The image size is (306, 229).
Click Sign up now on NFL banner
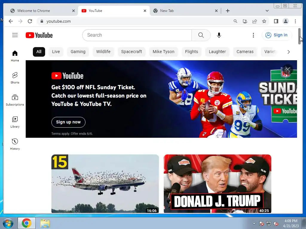(x=68, y=122)
